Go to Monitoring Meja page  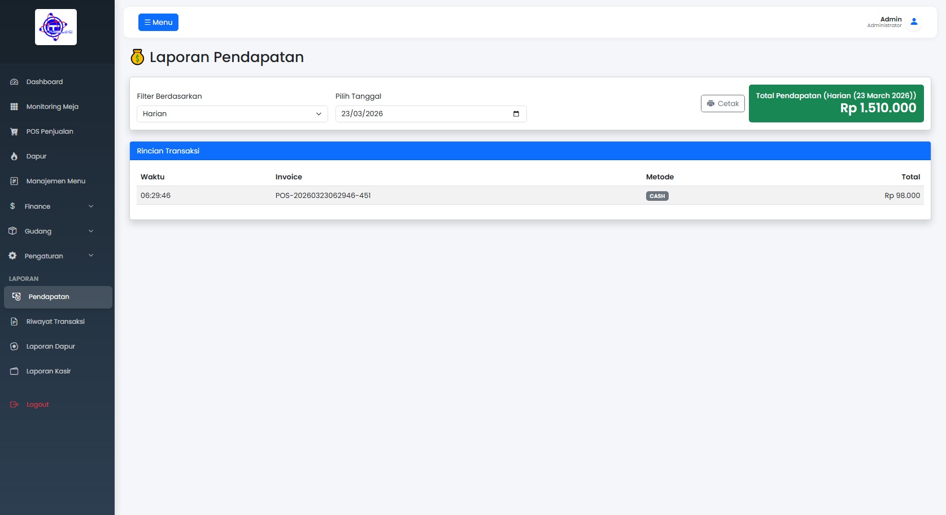coord(53,107)
